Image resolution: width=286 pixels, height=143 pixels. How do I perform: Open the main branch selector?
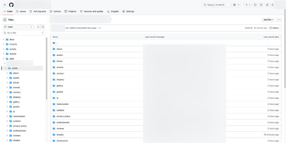(19, 27)
